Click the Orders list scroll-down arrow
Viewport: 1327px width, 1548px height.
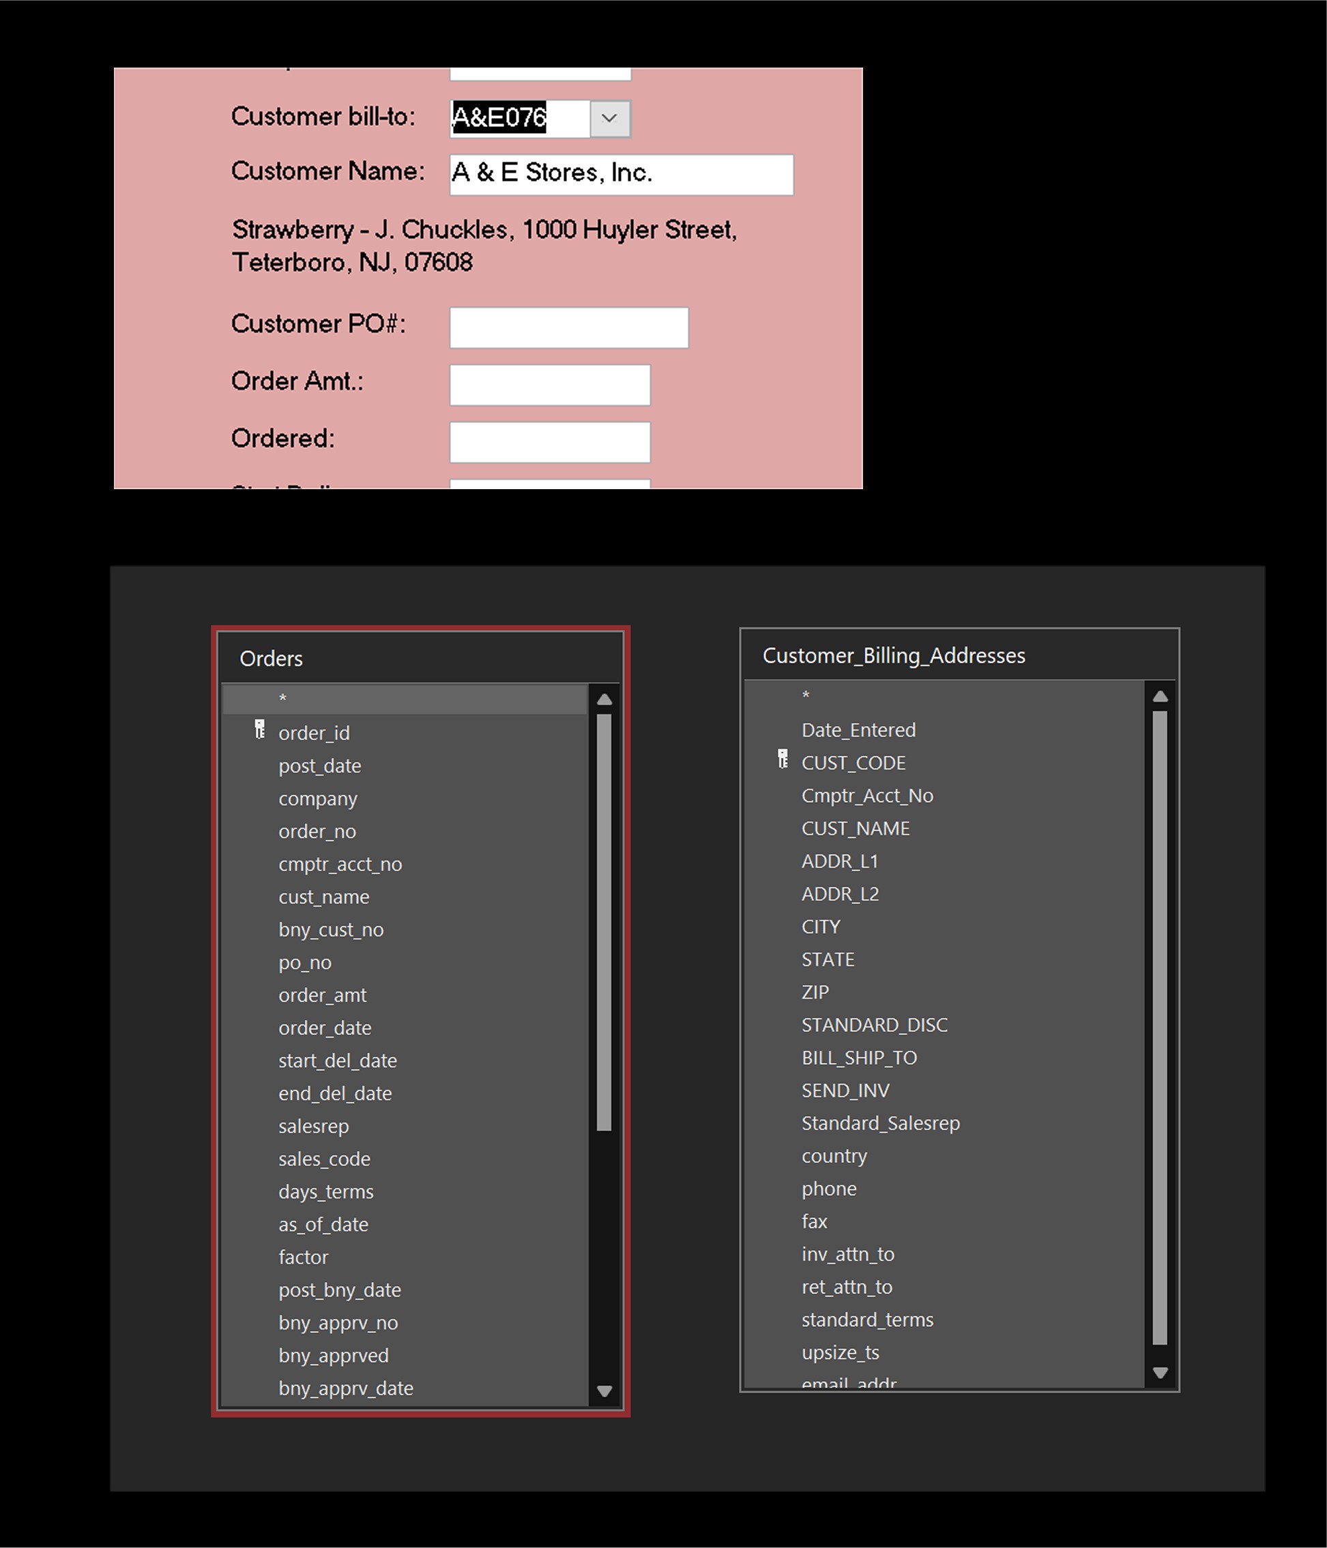605,1391
